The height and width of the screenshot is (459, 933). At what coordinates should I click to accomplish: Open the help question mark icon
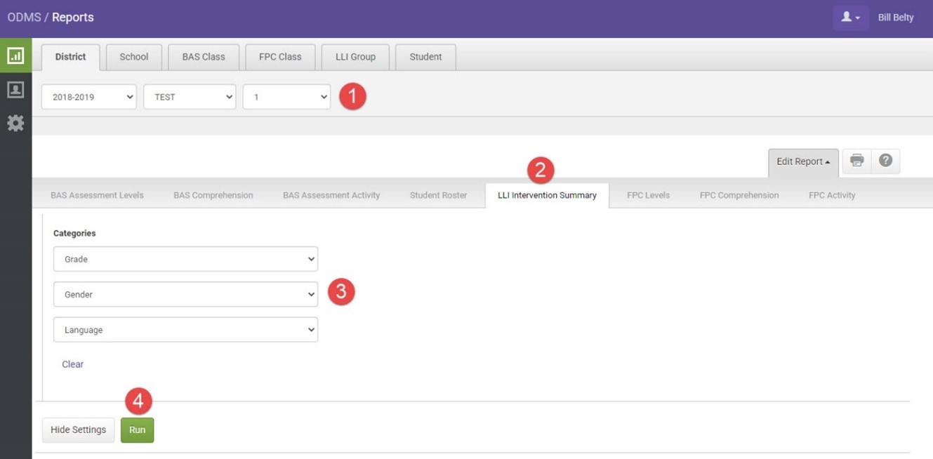pyautogui.click(x=885, y=161)
